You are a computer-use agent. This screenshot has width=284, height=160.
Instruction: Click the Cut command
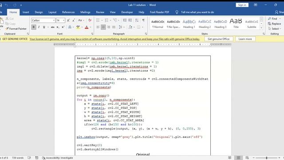pos(9,19)
